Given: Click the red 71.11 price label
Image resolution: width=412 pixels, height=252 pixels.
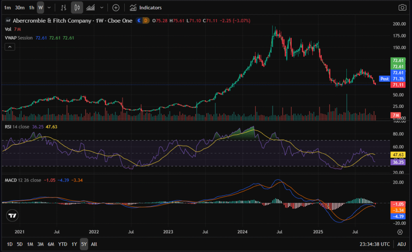Looking at the screenshot, I should (x=398, y=85).
